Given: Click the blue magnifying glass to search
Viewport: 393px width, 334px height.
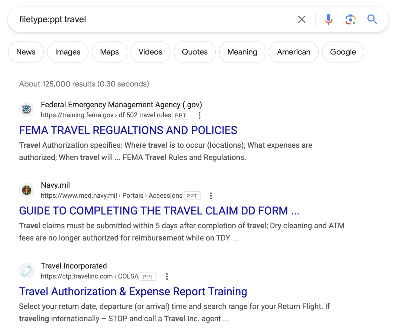Looking at the screenshot, I should 372,19.
